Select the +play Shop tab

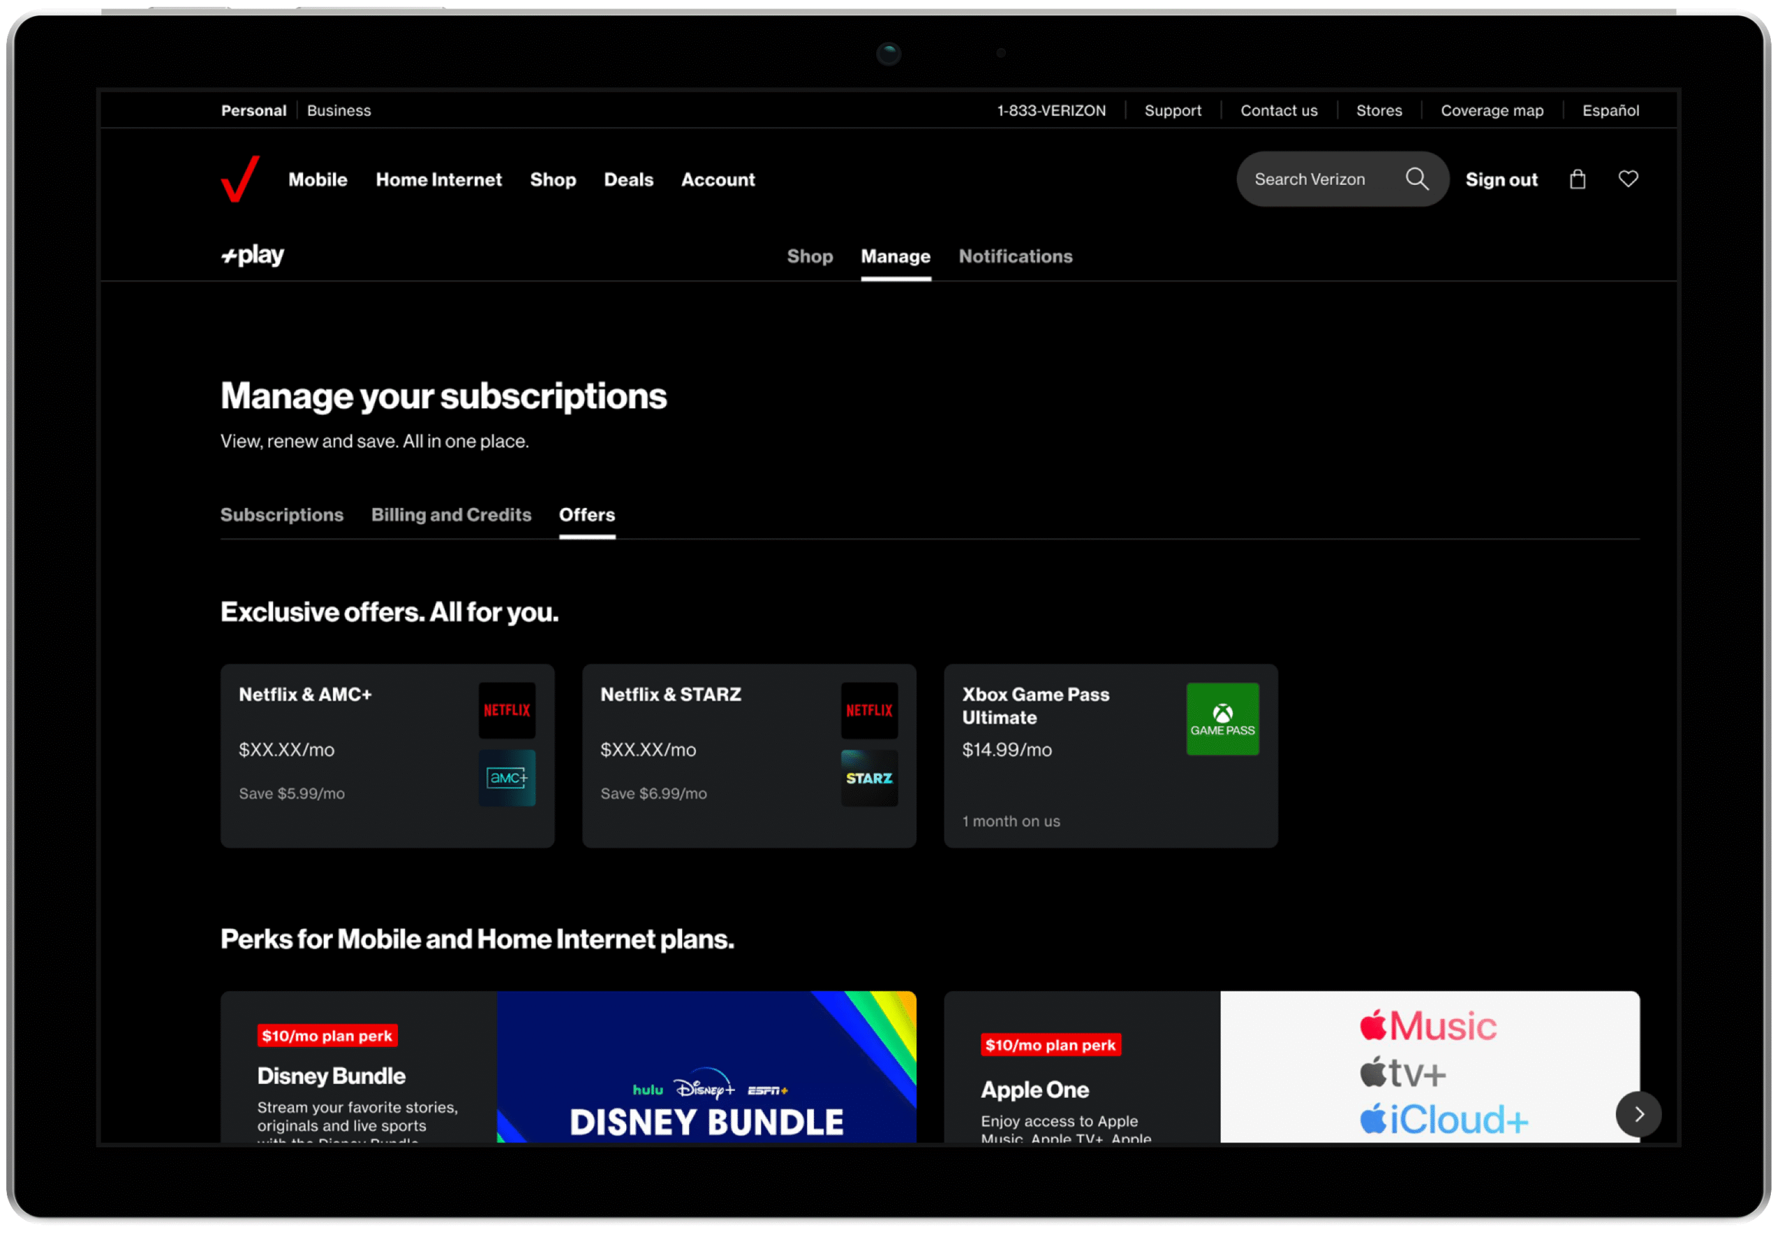coord(812,256)
